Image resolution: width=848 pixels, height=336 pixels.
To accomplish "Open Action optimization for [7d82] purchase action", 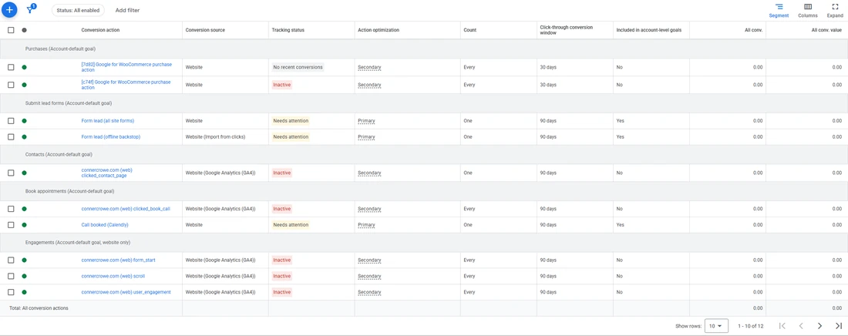I will [x=369, y=68].
